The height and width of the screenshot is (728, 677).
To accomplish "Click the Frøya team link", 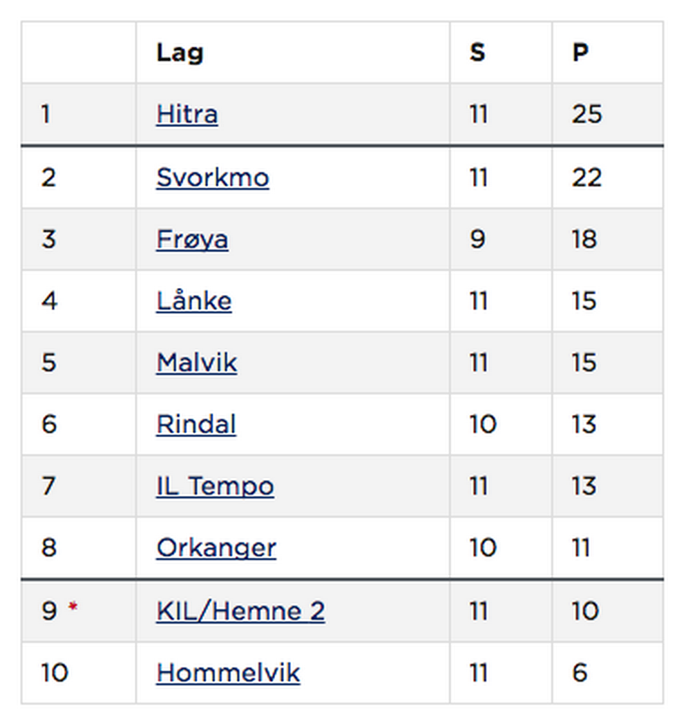I will (x=192, y=240).
